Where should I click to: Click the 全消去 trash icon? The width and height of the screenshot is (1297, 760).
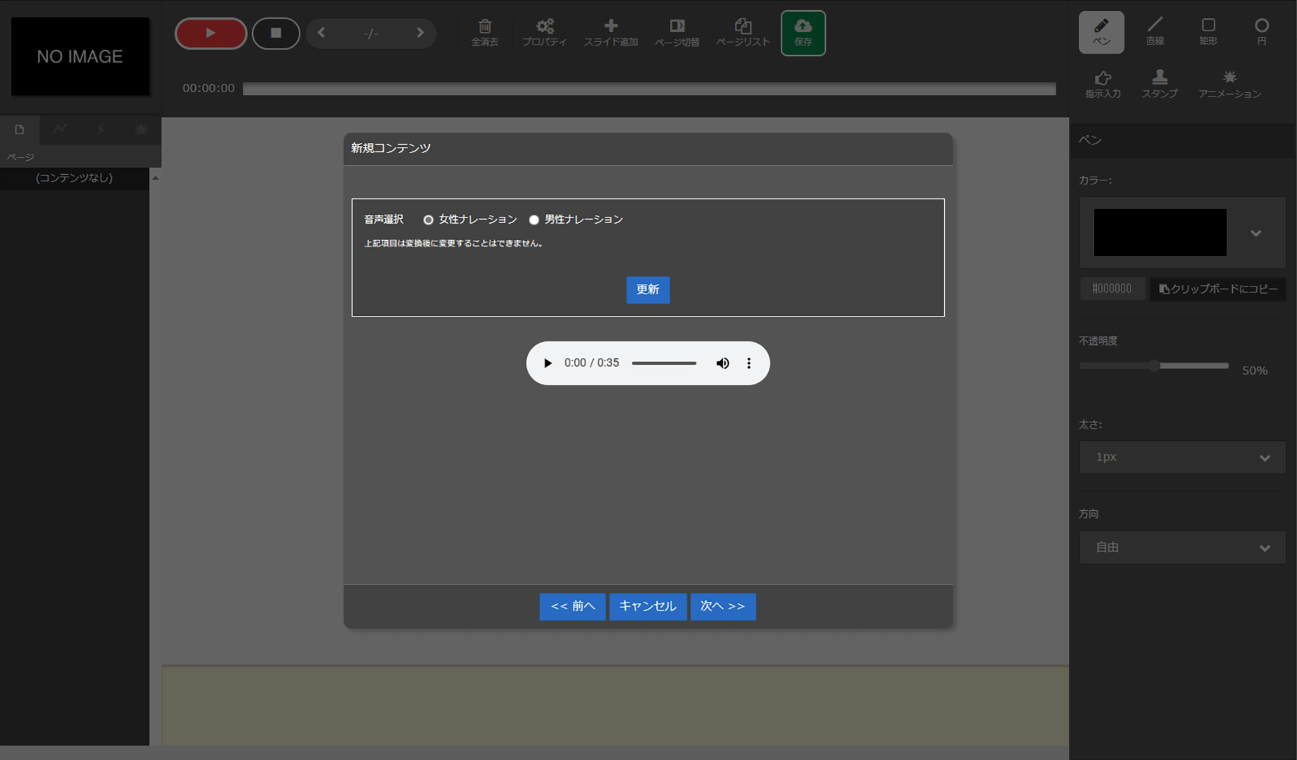pyautogui.click(x=484, y=33)
